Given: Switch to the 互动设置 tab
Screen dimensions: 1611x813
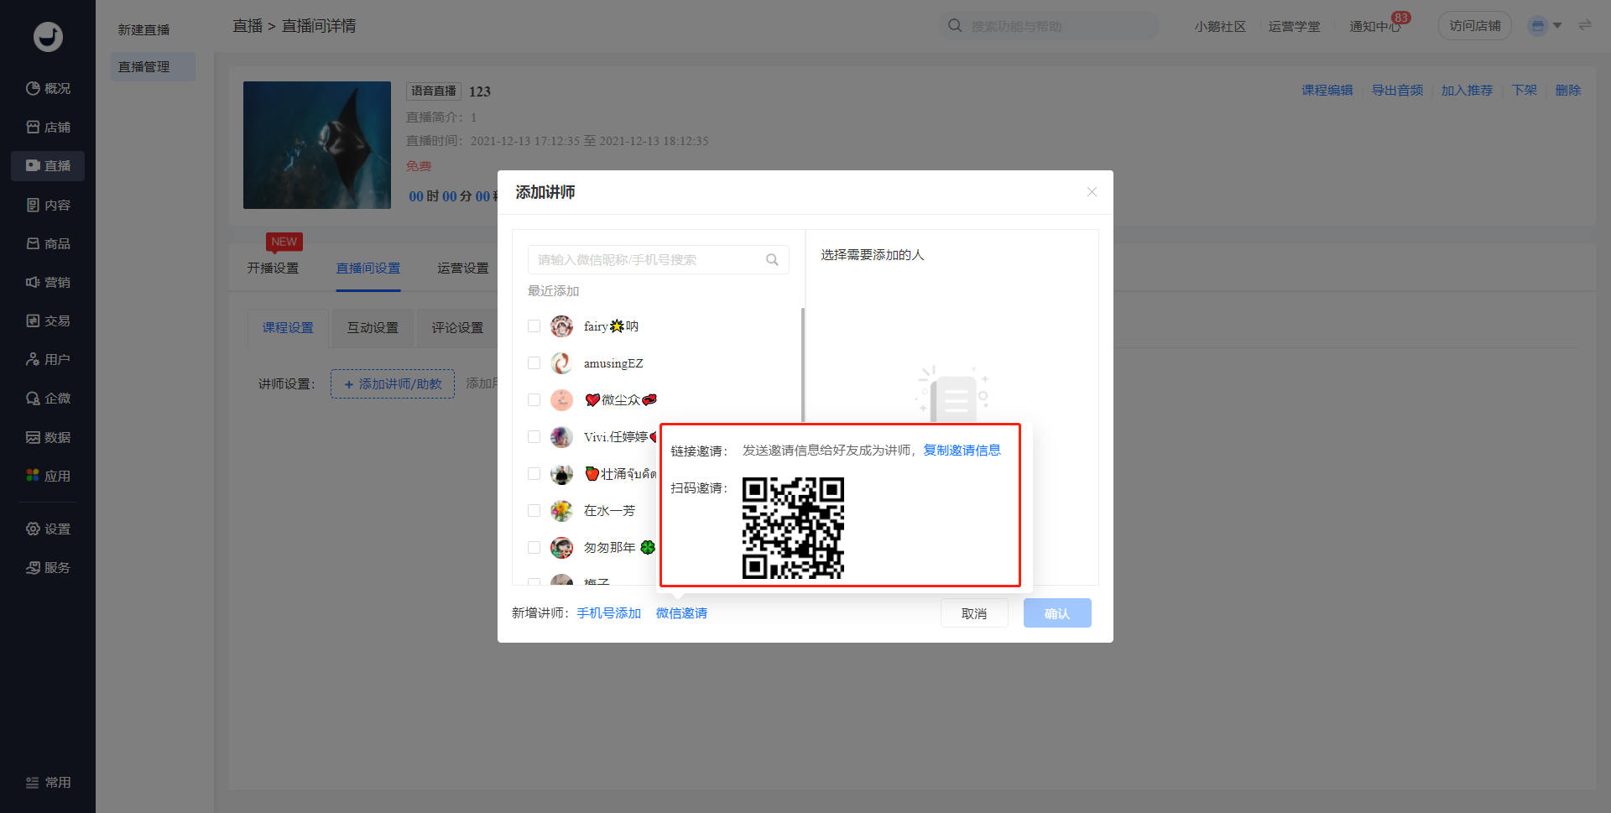Looking at the screenshot, I should [x=373, y=328].
